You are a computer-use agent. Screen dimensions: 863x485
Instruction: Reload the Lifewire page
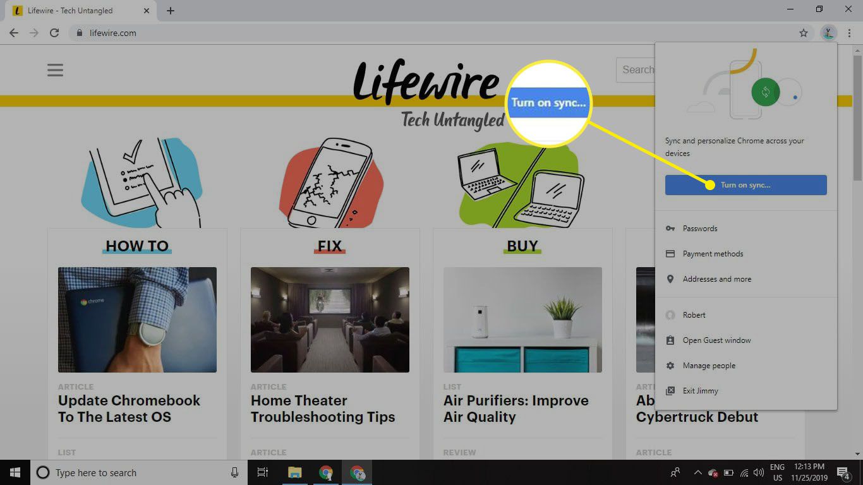click(x=54, y=33)
